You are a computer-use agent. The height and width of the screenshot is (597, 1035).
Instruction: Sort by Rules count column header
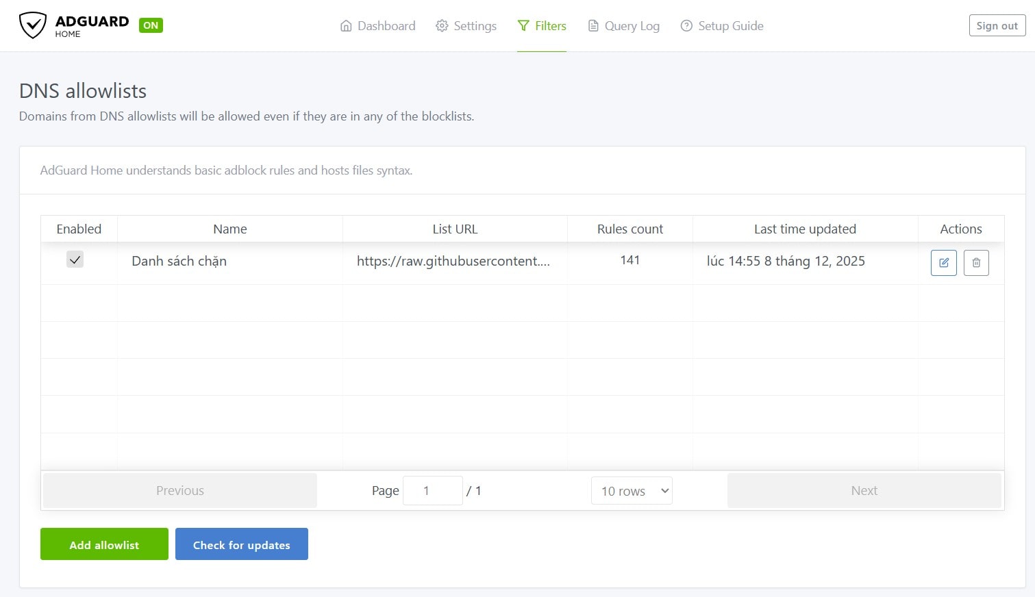(x=629, y=229)
